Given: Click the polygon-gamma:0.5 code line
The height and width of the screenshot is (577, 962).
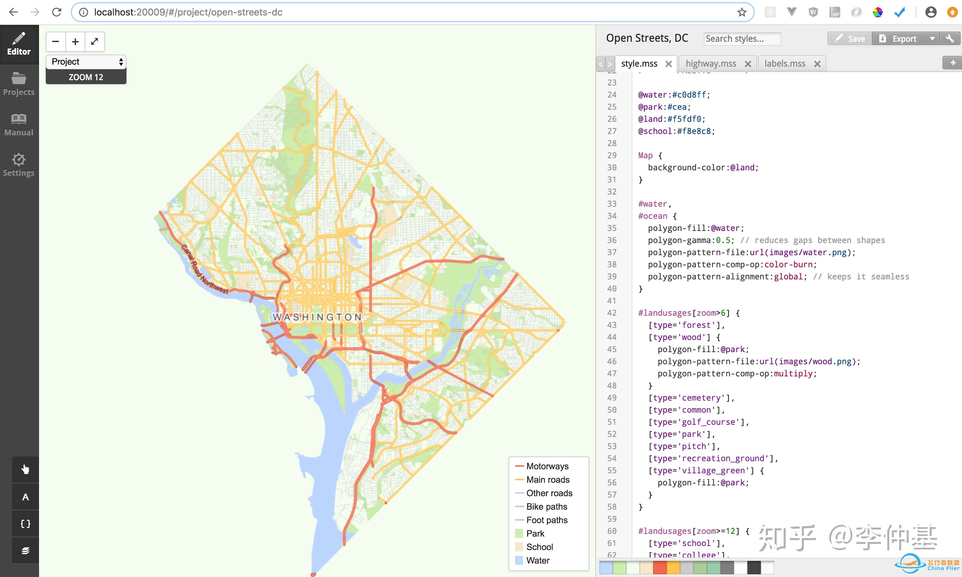Looking at the screenshot, I should coord(691,240).
